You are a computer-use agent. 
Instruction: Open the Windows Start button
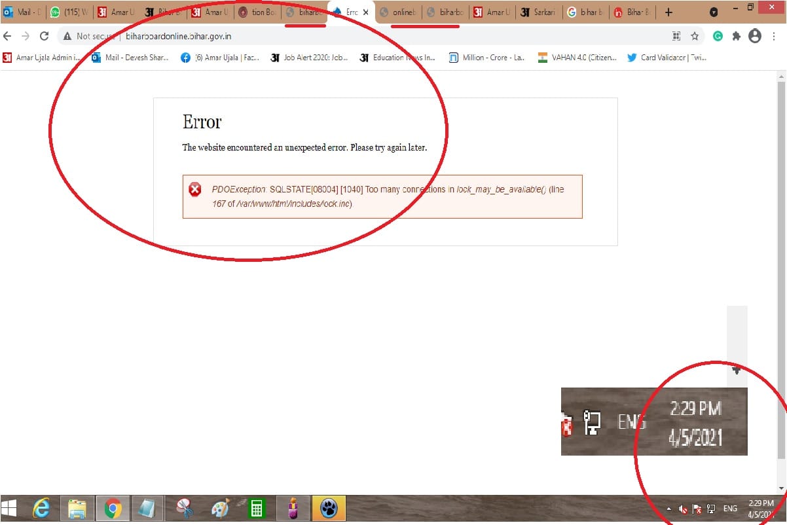(x=9, y=509)
